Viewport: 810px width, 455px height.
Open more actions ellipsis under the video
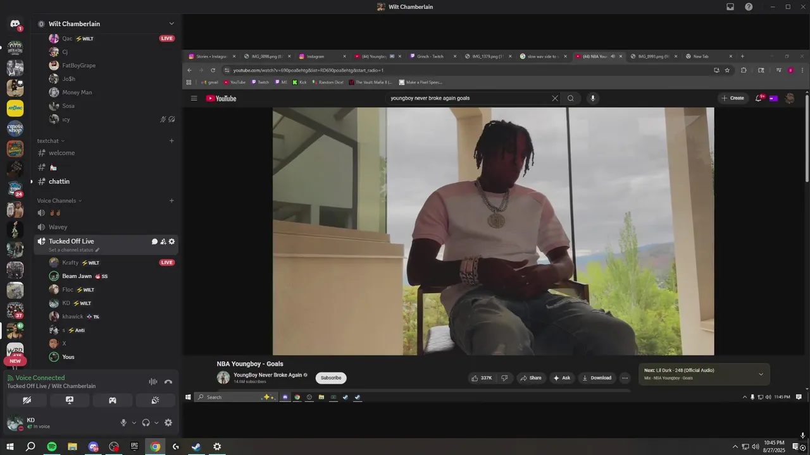pos(625,378)
